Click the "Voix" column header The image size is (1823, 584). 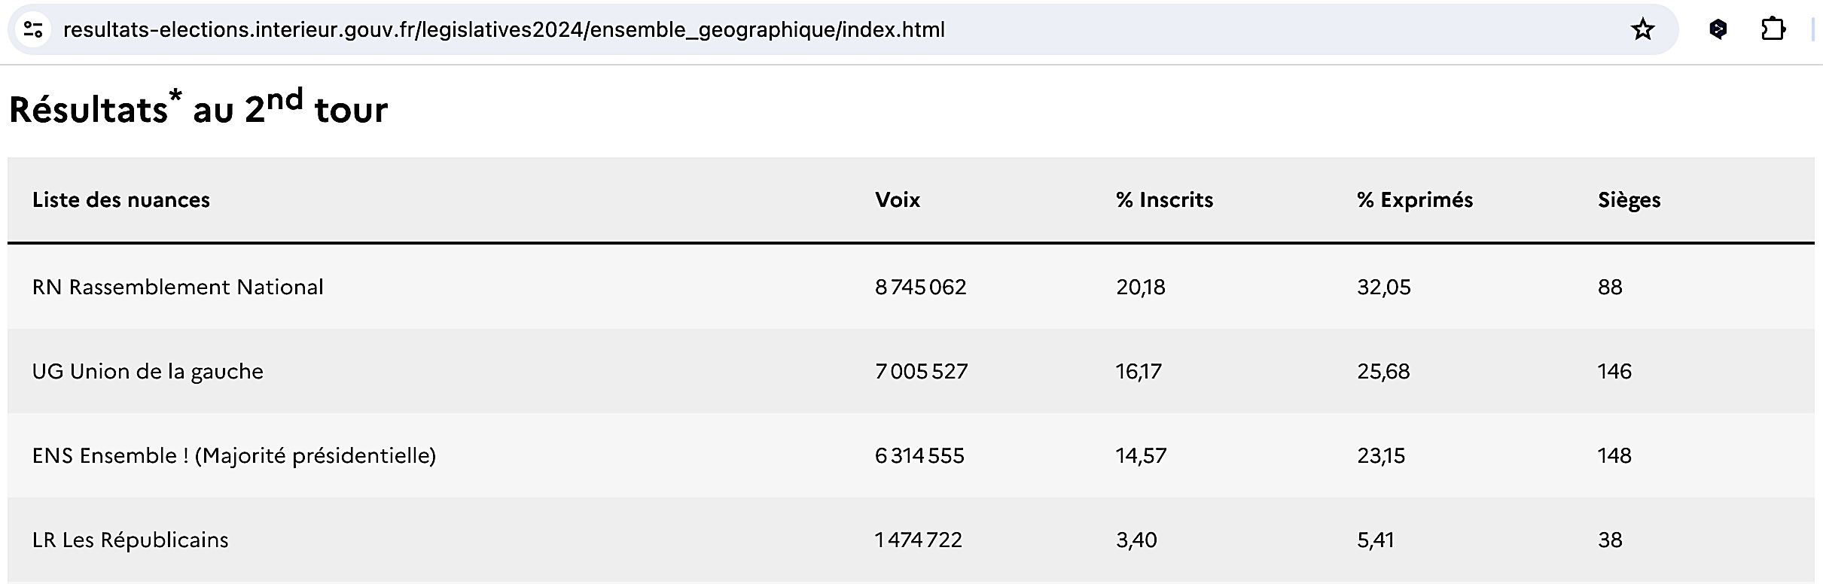point(898,200)
